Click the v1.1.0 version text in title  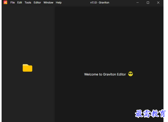click(93, 3)
